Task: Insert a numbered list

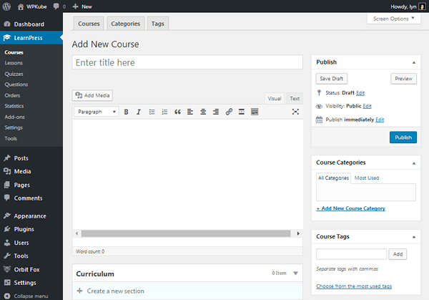Action: point(164,112)
